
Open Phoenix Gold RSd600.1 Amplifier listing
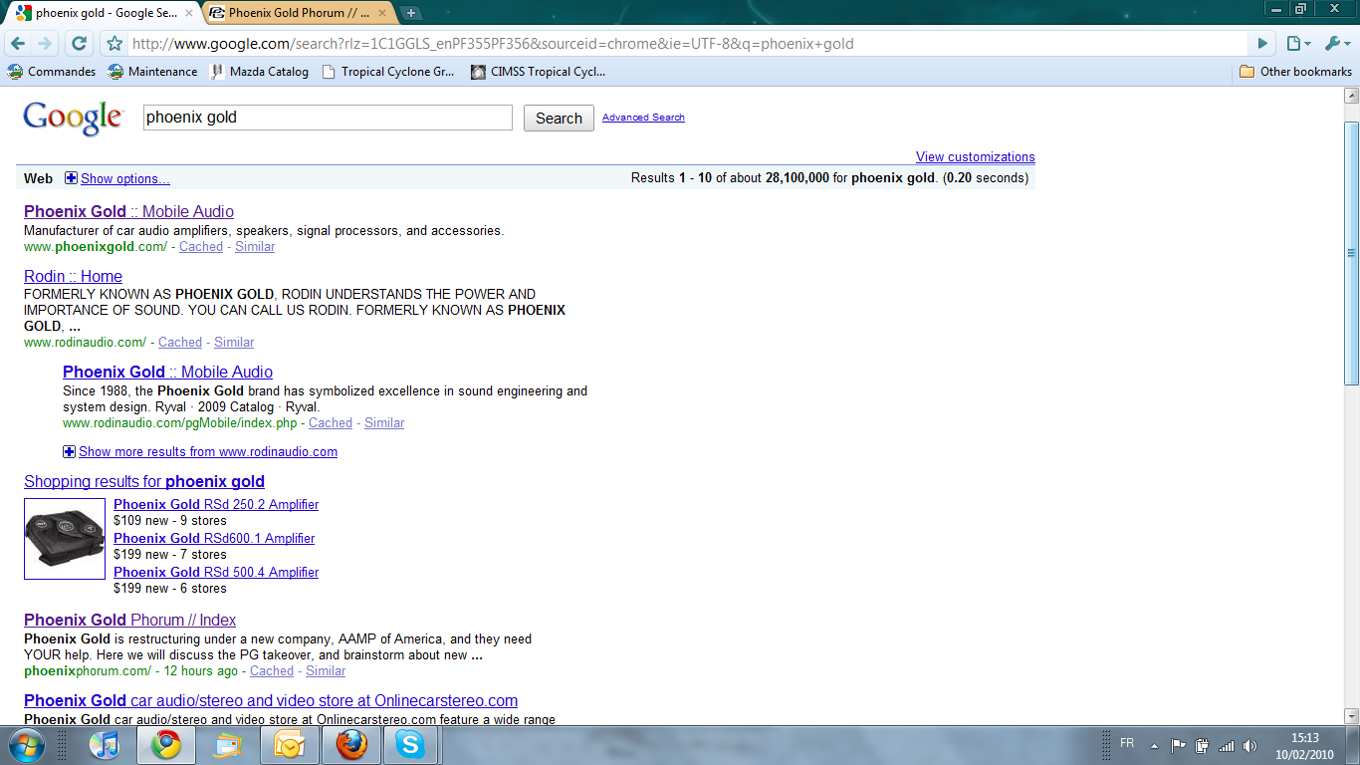click(214, 539)
